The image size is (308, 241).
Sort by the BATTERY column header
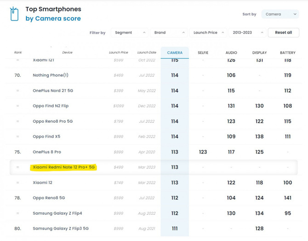288,53
